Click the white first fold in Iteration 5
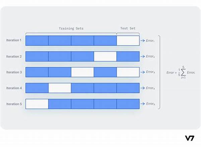 tap(37, 104)
